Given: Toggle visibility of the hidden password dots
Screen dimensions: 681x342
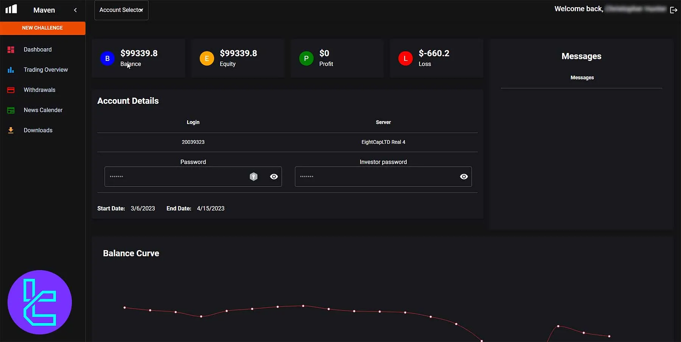Looking at the screenshot, I should coord(274,176).
